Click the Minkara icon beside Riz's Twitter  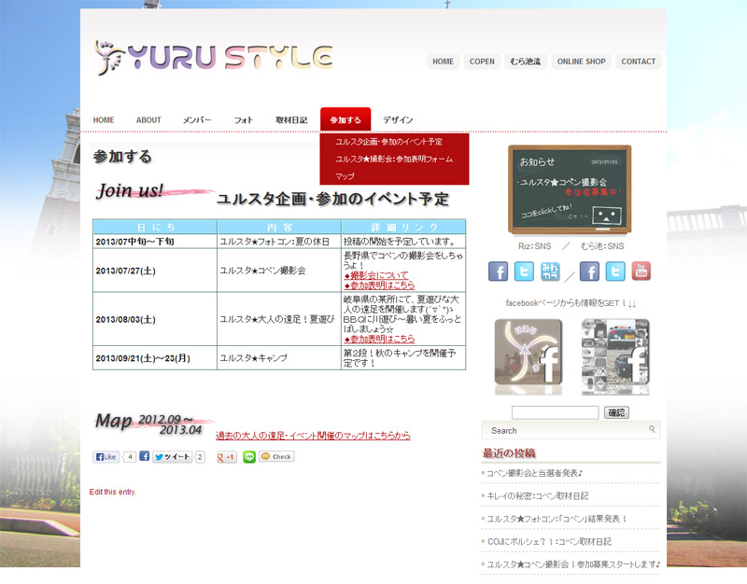click(x=550, y=271)
